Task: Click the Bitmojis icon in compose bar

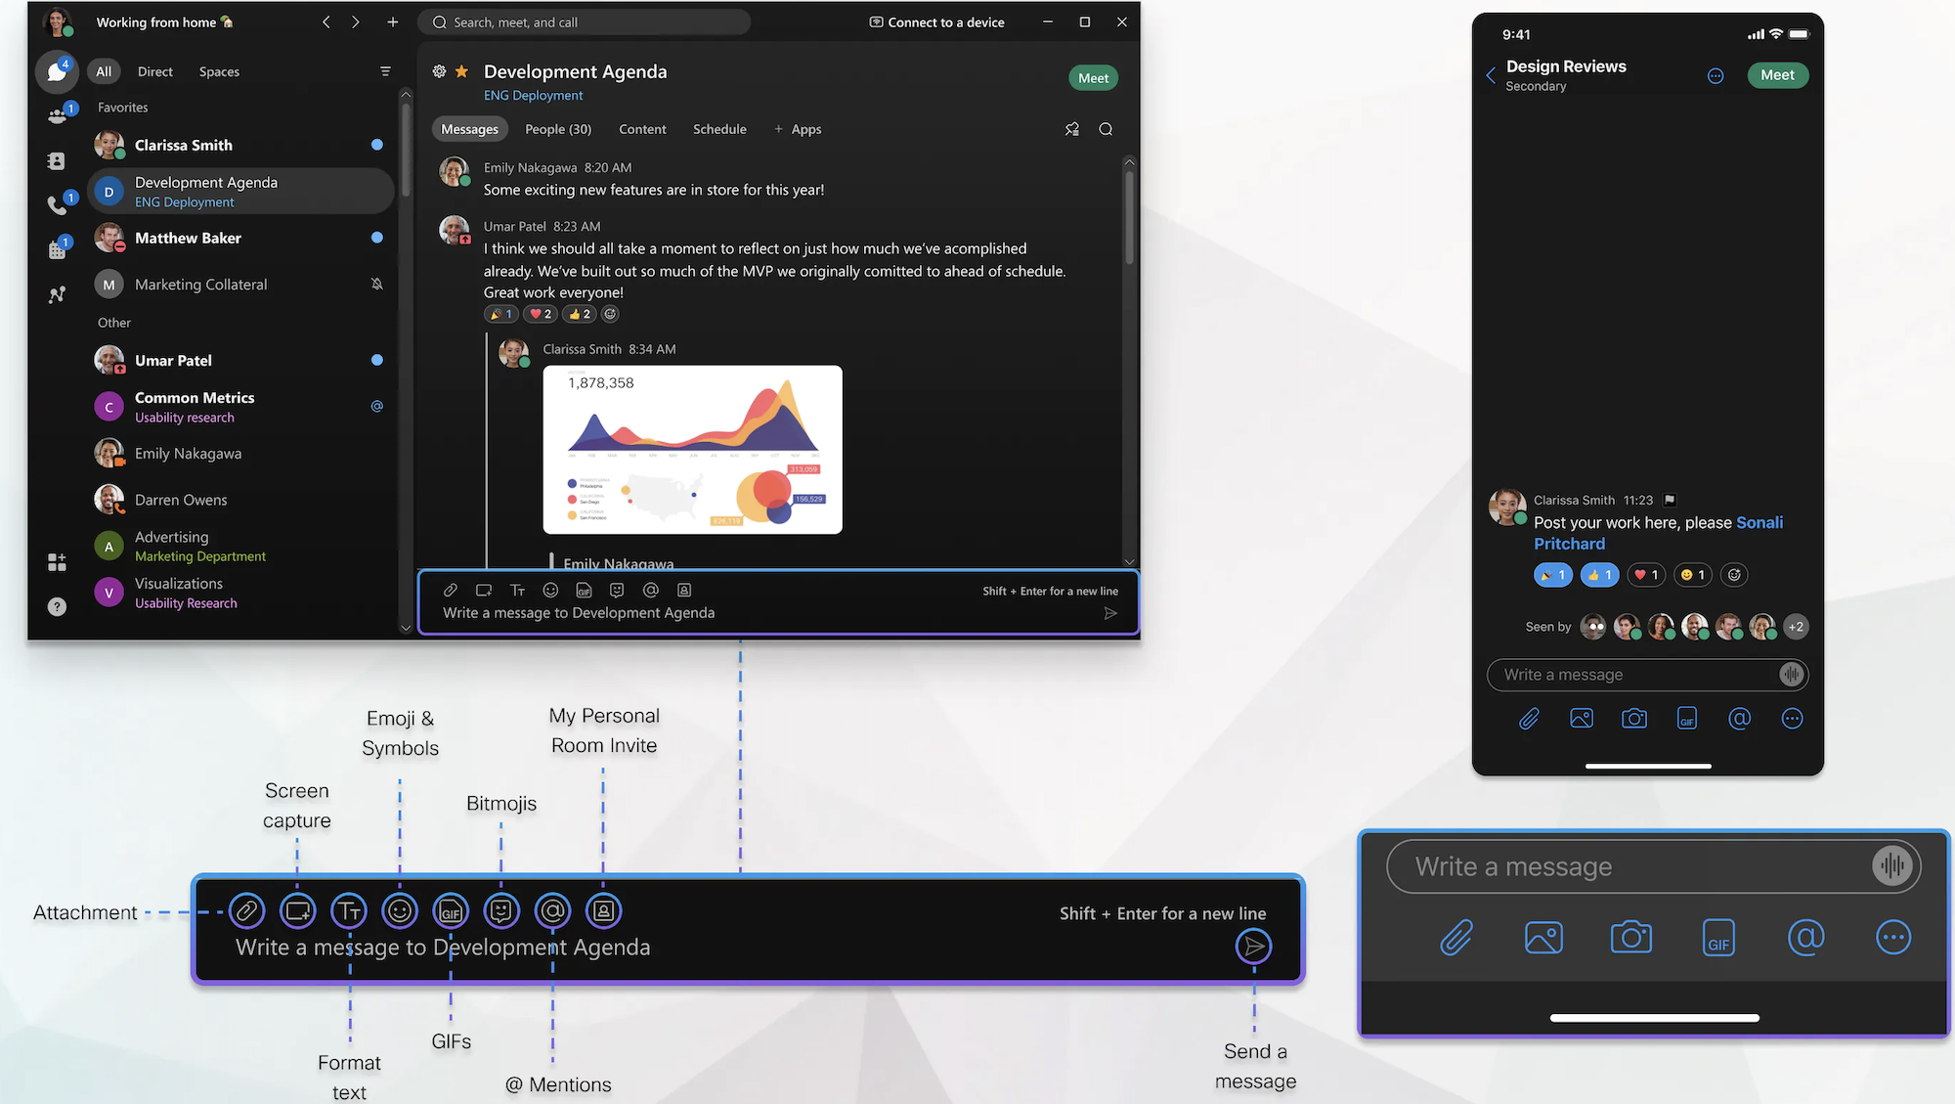Action: coord(500,910)
